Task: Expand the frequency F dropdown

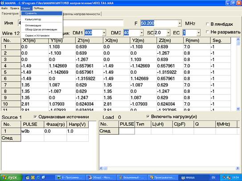Action: coord(180,24)
